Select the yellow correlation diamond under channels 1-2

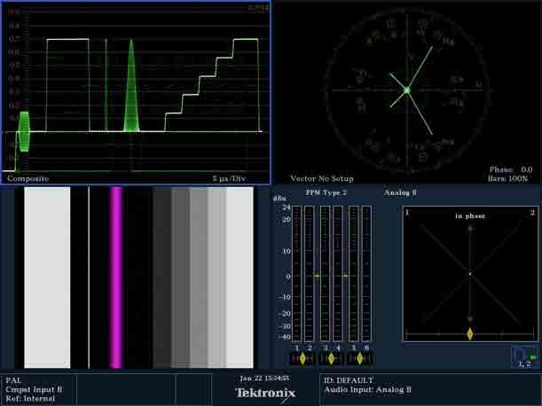pos(302,359)
